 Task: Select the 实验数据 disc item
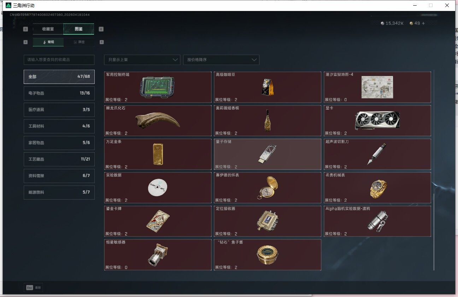(x=158, y=188)
